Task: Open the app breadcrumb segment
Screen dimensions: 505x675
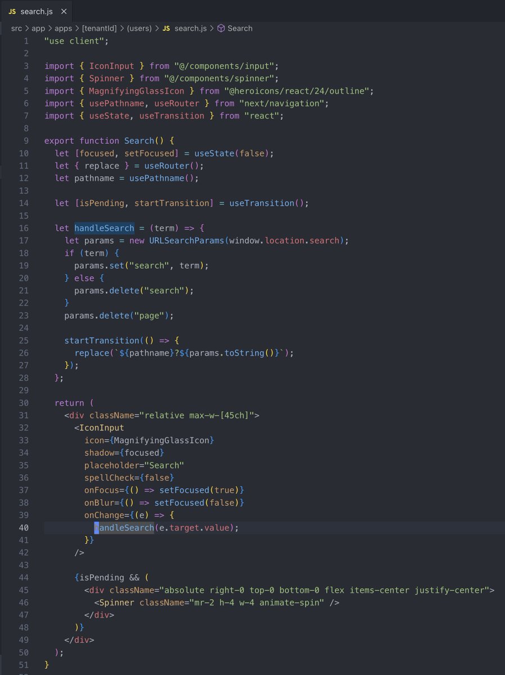Action: tap(38, 28)
